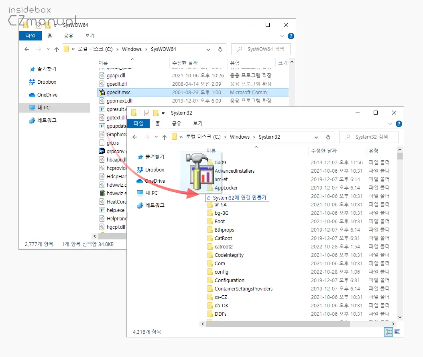
Task: Switch to thumbnail view using the status bar icon
Action: pos(397,332)
